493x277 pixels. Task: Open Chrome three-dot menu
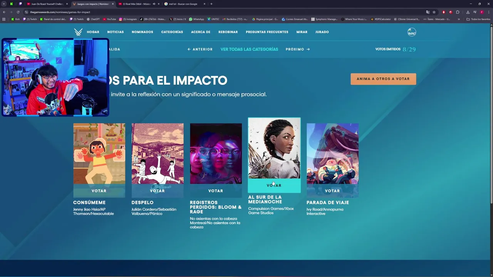[488, 12]
